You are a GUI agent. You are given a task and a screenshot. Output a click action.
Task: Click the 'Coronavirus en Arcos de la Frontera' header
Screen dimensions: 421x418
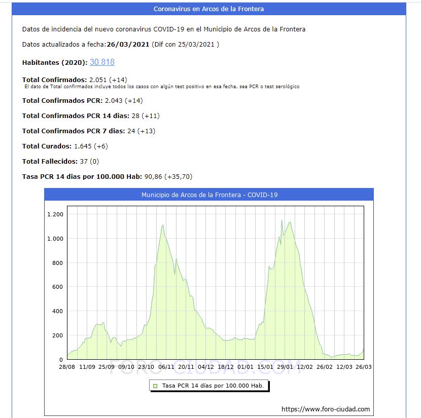[x=208, y=9]
